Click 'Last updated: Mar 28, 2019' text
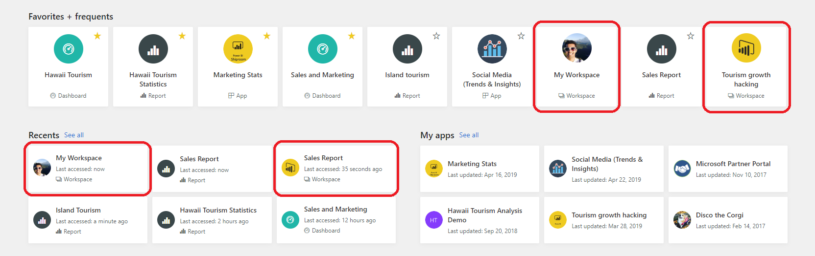 point(607,226)
